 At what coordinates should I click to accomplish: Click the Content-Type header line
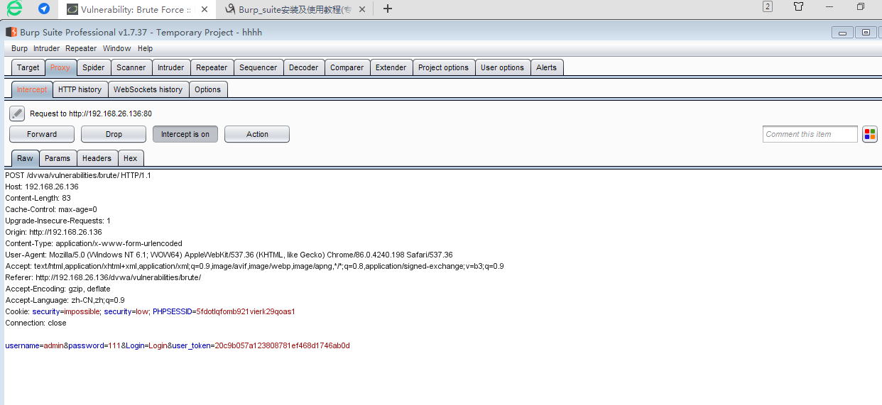tap(94, 243)
